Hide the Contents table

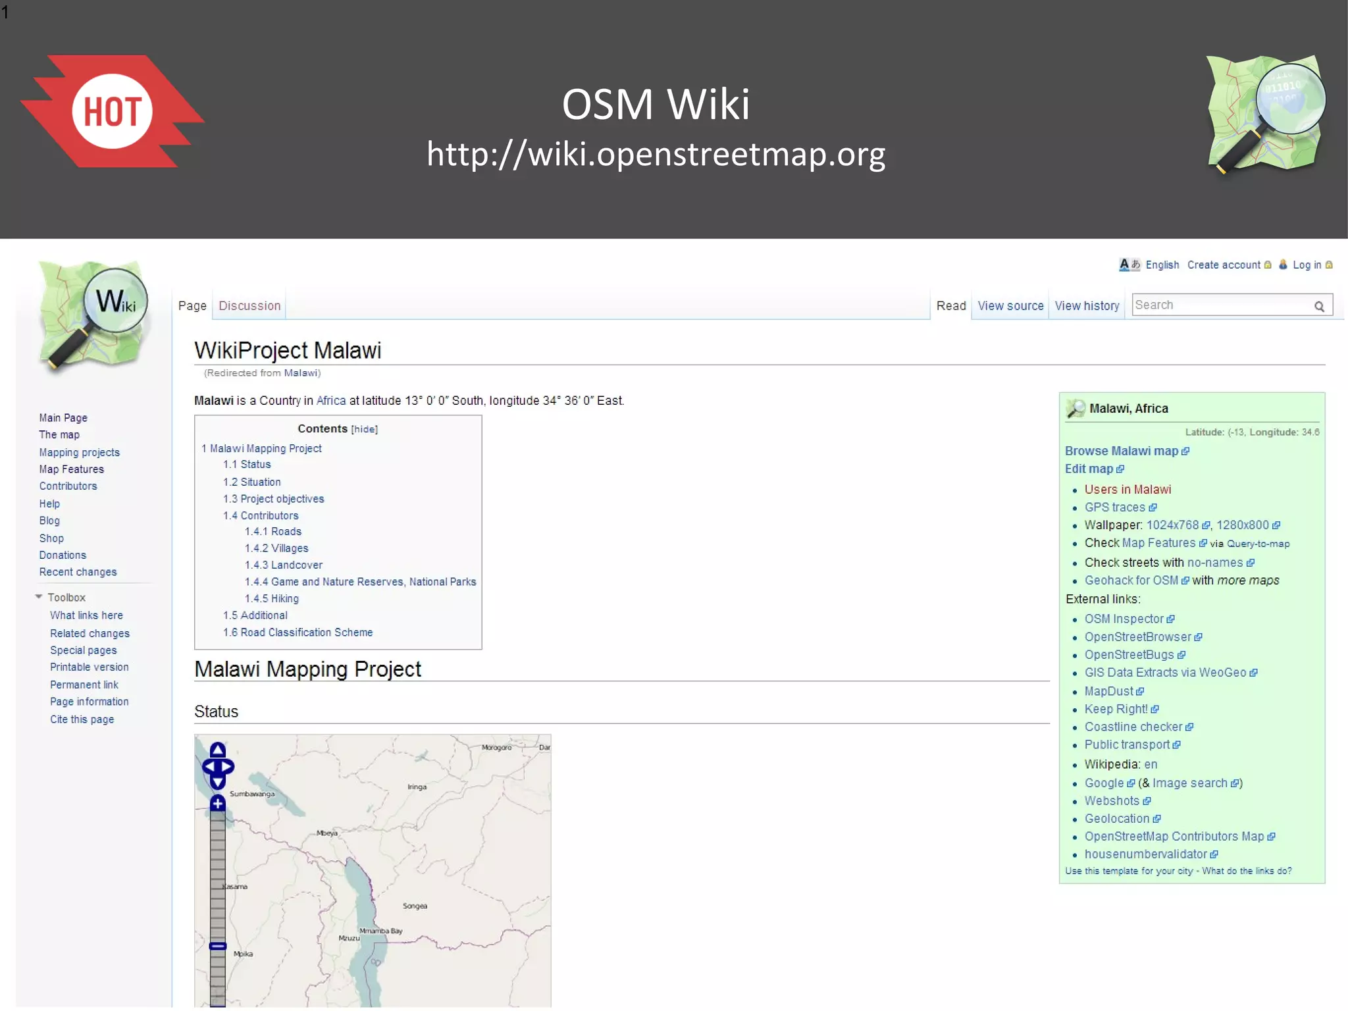pos(364,429)
